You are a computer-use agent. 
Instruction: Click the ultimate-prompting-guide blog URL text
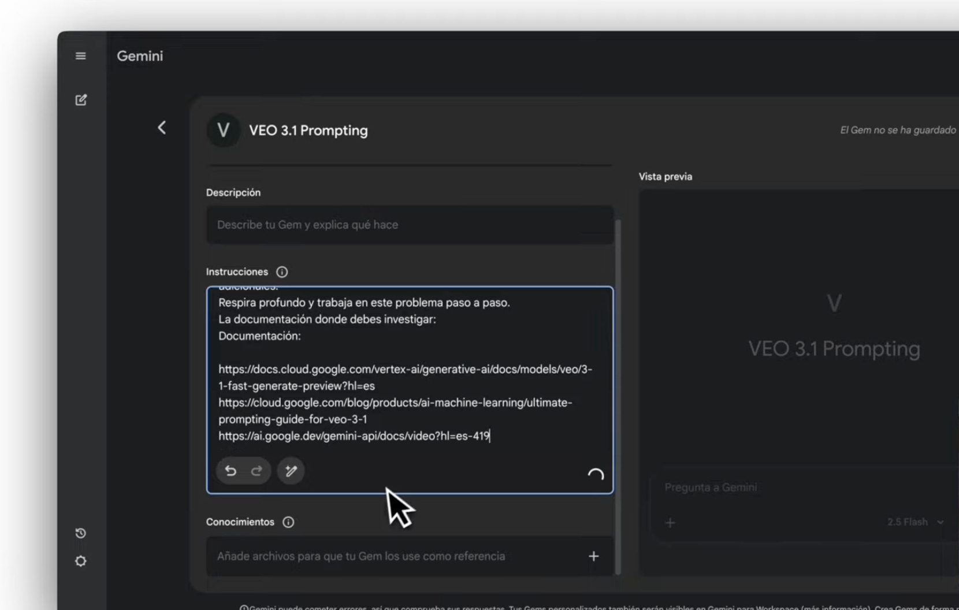(x=395, y=411)
